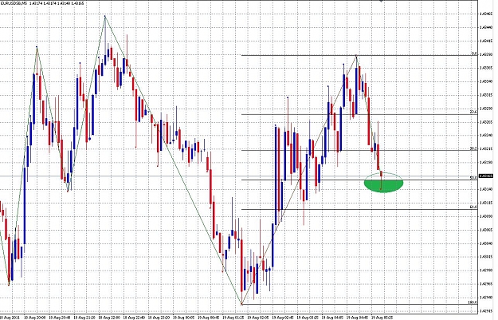Image resolution: width=498 pixels, height=320 pixels.
Task: Click the 18 Aug 22:00 time label
Action: 109,318
